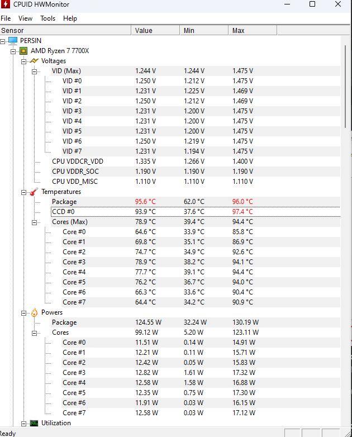
Task: Collapse the AMD Ryzen 7 7700X node
Action: [13, 51]
